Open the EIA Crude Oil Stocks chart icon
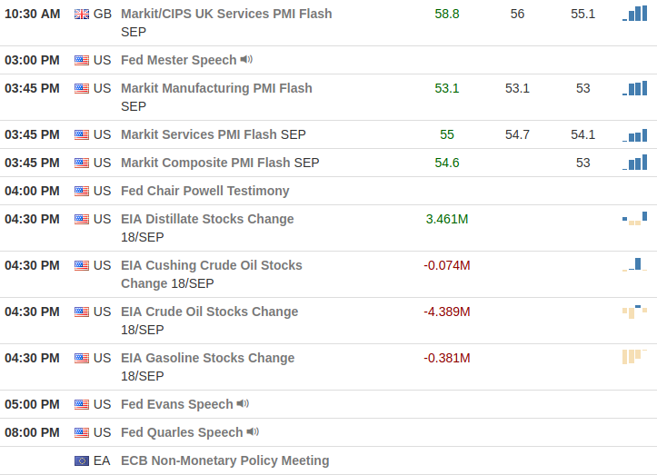The height and width of the screenshot is (475, 657). coord(634,312)
